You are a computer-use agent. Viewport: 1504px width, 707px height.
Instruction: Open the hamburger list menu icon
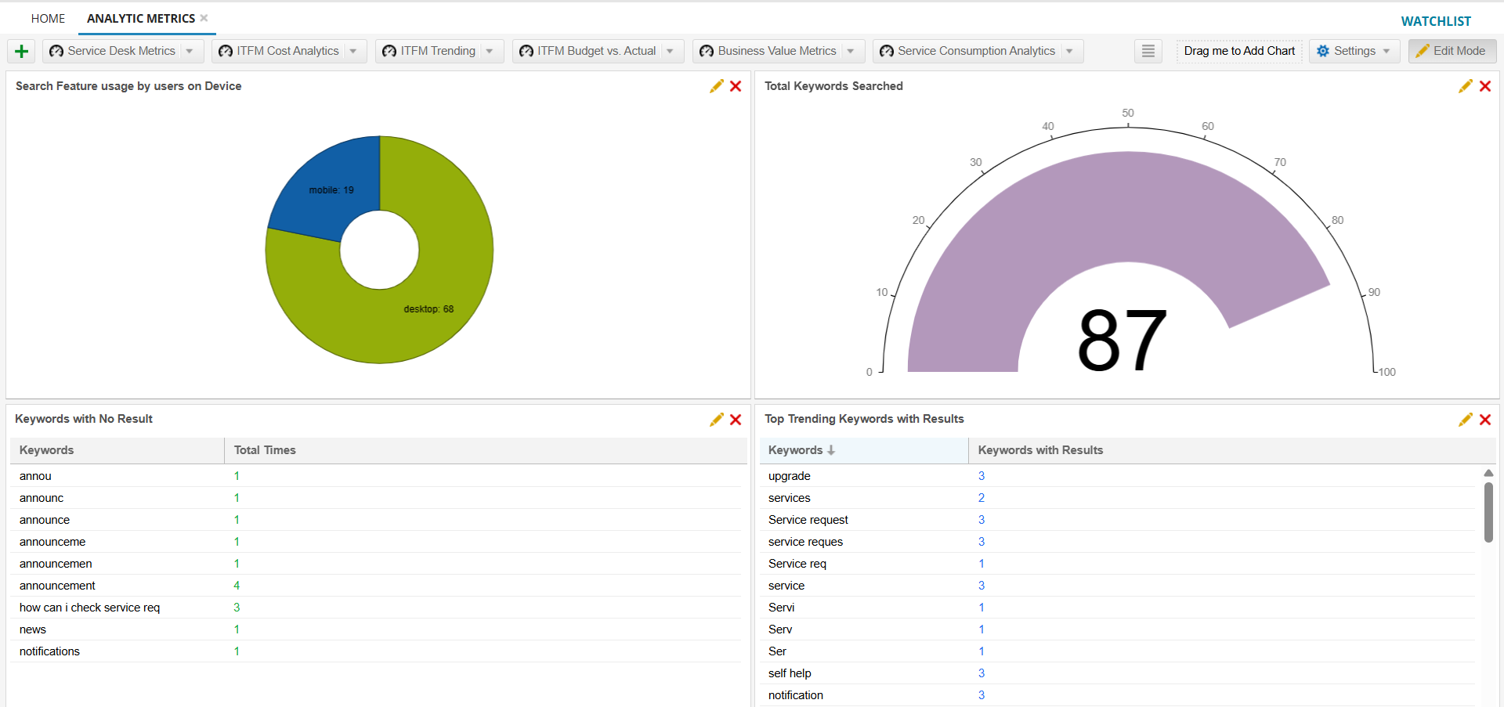point(1148,51)
